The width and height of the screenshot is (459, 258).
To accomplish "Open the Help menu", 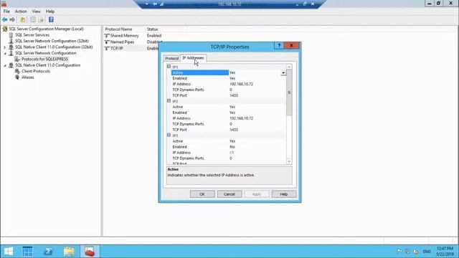I will 50,11.
